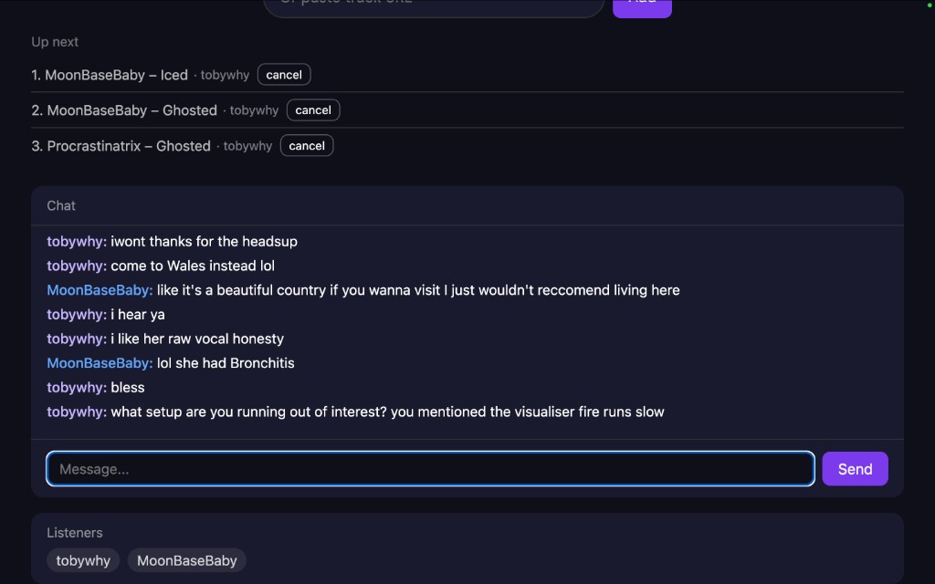Click the track URL input box
The image size is (935, 584).
coord(434,5)
